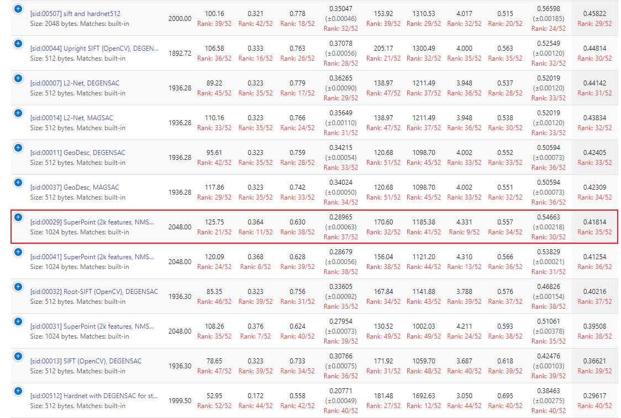This screenshot has height=418, width=621.
Task: Click the plus icon for sid:00013 SIFT (OpenCV)
Action: (x=18, y=356)
